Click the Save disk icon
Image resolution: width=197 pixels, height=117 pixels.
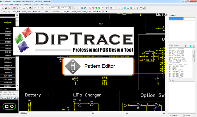click(x=9, y=8)
